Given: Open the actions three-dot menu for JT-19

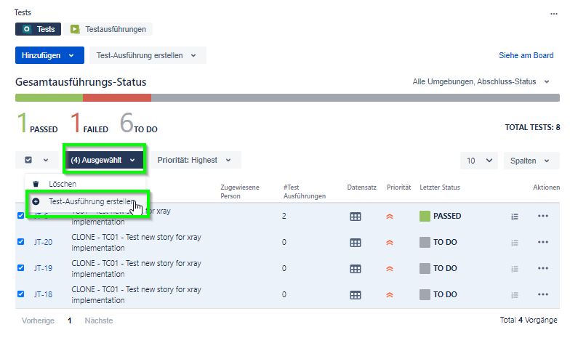Looking at the screenshot, I should pos(542,268).
